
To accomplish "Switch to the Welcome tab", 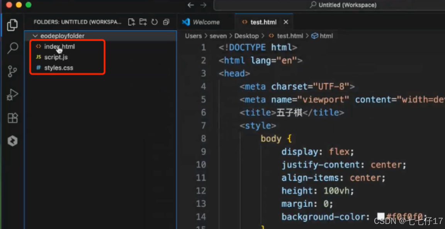I will click(x=206, y=22).
